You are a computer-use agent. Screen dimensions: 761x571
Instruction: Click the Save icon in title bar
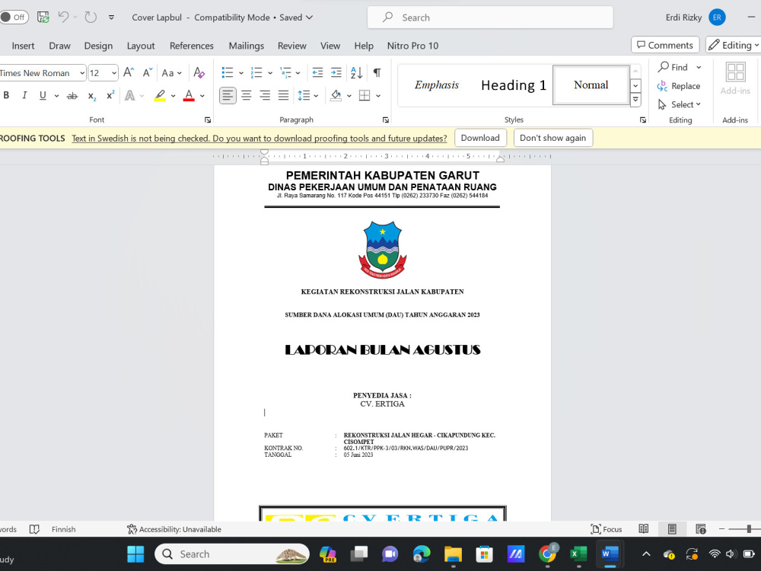pos(43,18)
